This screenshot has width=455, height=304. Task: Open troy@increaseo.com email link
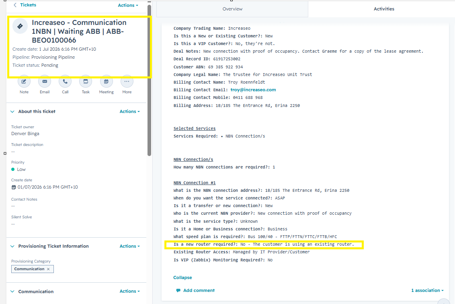(253, 90)
